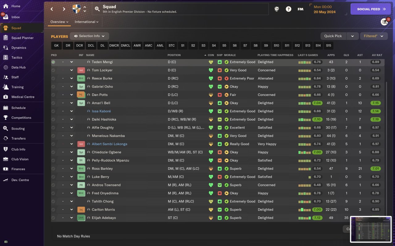The image size is (395, 246).
Task: Switch to the Overview tab
Action: (60, 22)
